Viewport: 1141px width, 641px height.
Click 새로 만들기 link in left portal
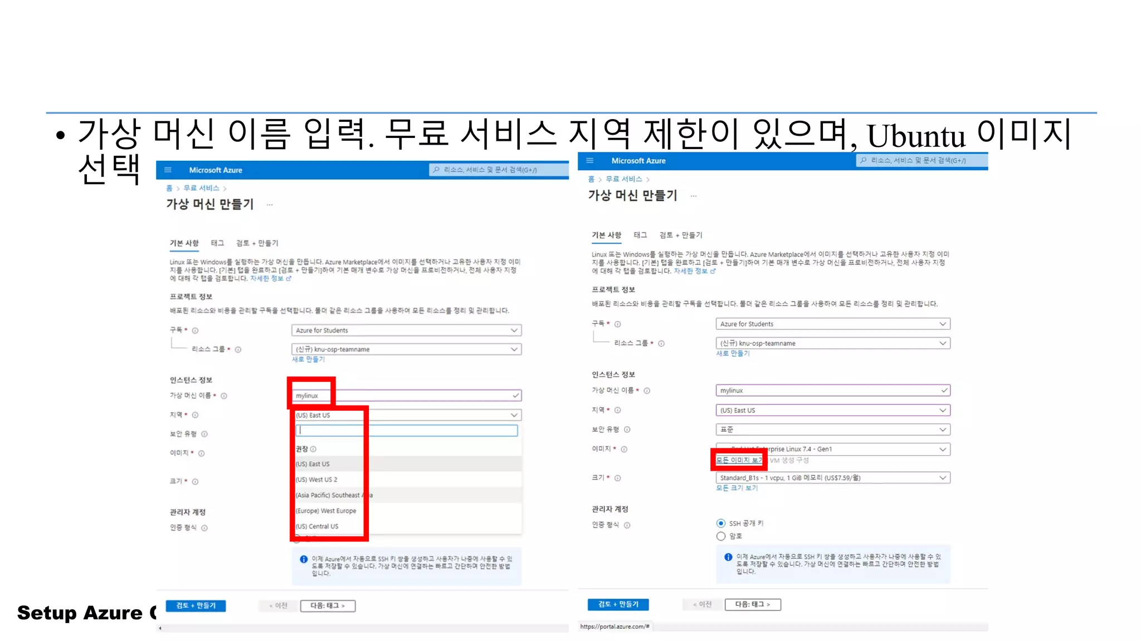(x=308, y=359)
